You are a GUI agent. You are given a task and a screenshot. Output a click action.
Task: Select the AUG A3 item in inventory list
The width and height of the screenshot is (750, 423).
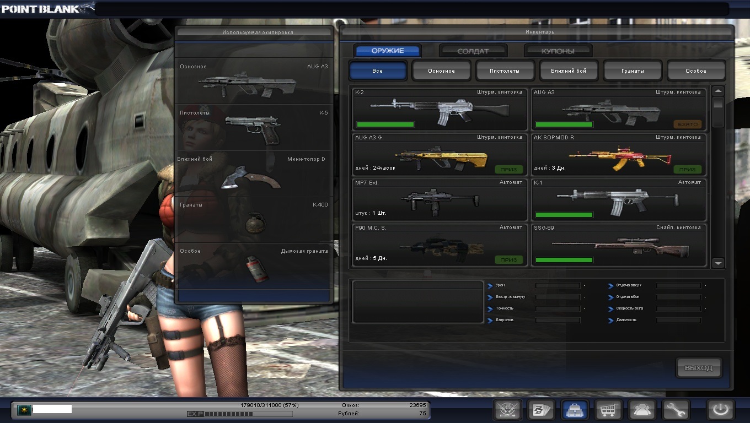[x=618, y=109]
